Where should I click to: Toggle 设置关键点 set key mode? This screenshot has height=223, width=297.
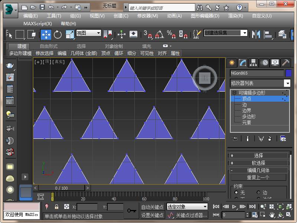coord(152,215)
